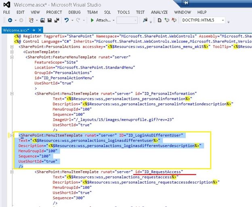Image resolution: width=252 pixels, height=207 pixels.
Task: Click the blank page icon in the HTML toolbar
Action: 160,20
